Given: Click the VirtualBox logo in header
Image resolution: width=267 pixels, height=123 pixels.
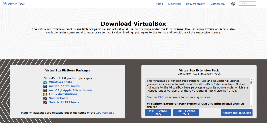Looking at the screenshot, I should (x=14, y=4).
